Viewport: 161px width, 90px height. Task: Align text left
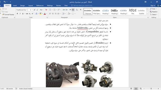pyautogui.click(x=50, y=13)
